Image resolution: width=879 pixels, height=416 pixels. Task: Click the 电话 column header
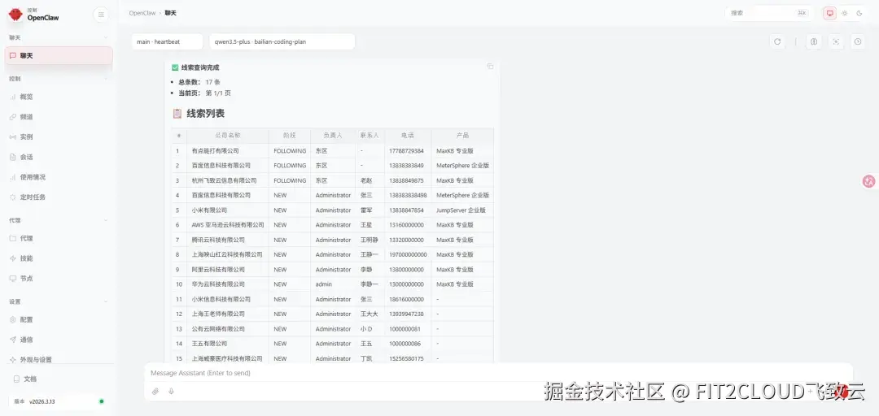408,136
